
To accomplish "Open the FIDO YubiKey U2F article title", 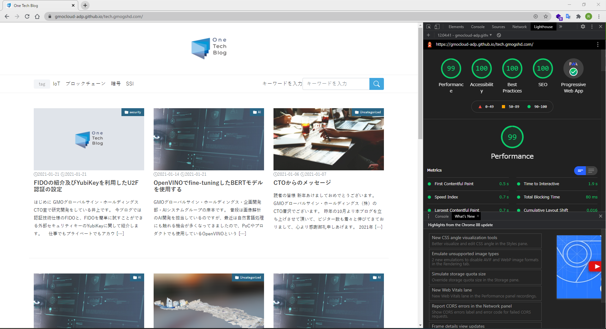I will pyautogui.click(x=86, y=186).
